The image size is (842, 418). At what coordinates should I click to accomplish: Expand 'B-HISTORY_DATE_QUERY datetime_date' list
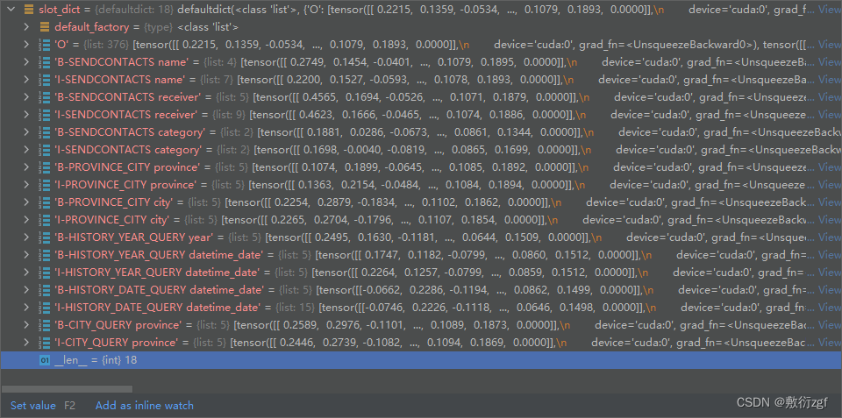coord(27,290)
